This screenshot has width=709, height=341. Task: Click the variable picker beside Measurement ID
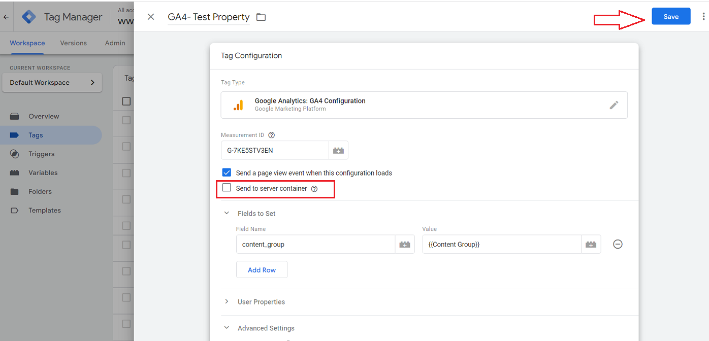pos(338,150)
